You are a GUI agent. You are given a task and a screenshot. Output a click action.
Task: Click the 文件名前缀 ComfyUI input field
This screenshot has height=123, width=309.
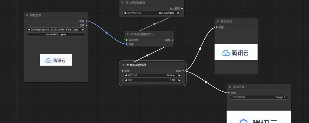pyautogui.click(x=259, y=97)
